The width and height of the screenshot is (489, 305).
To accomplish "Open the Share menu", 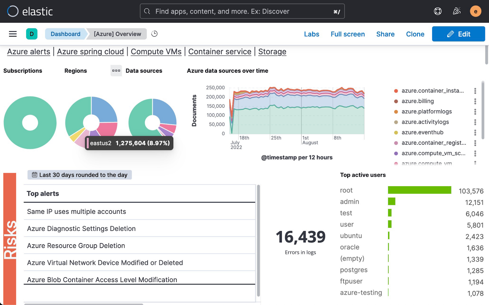I will (x=385, y=34).
